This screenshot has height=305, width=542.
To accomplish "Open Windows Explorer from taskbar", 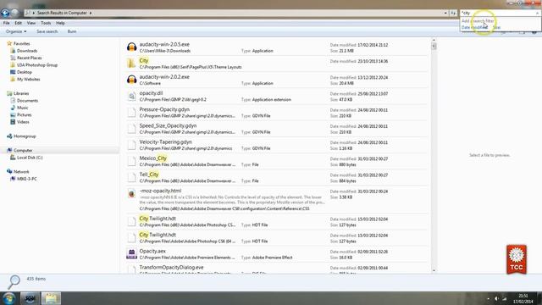I will coord(51,298).
